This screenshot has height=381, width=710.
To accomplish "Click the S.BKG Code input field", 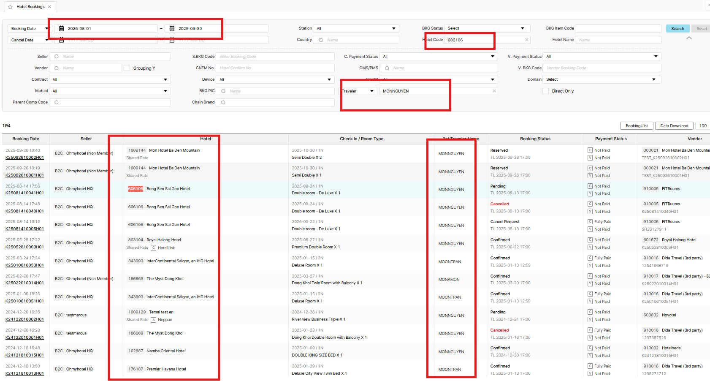I will tap(275, 57).
